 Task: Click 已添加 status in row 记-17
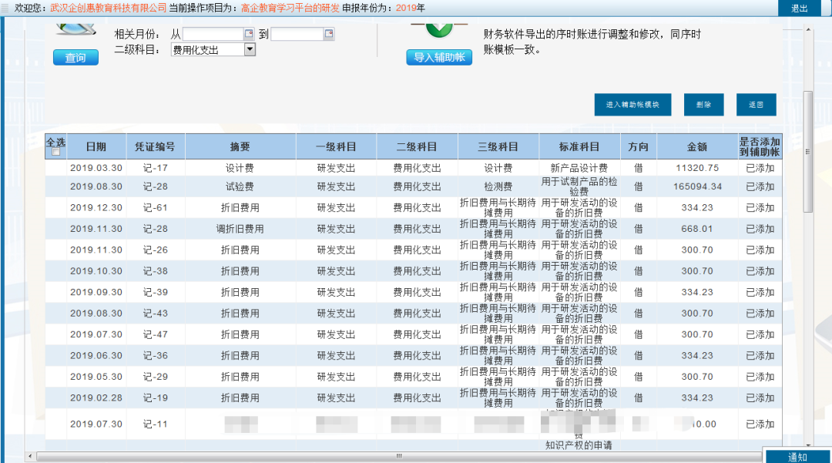760,168
